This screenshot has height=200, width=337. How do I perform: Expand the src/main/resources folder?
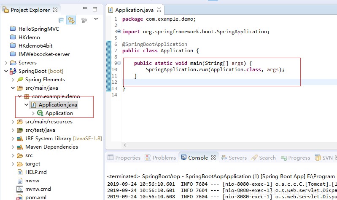coord(13,122)
